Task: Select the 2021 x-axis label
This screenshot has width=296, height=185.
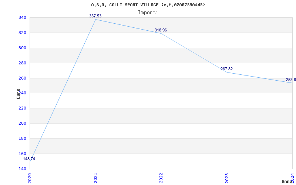Action: [95, 178]
